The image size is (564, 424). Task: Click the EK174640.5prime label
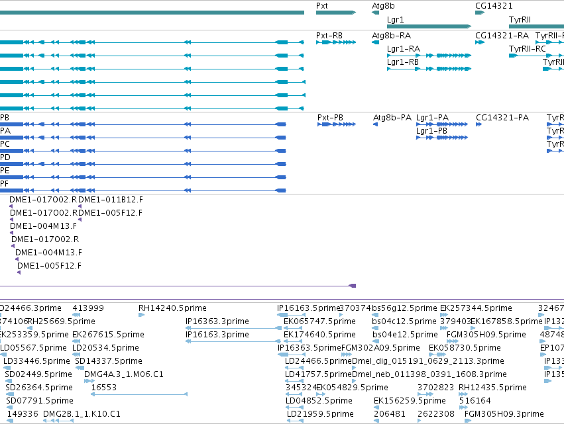coord(319,335)
